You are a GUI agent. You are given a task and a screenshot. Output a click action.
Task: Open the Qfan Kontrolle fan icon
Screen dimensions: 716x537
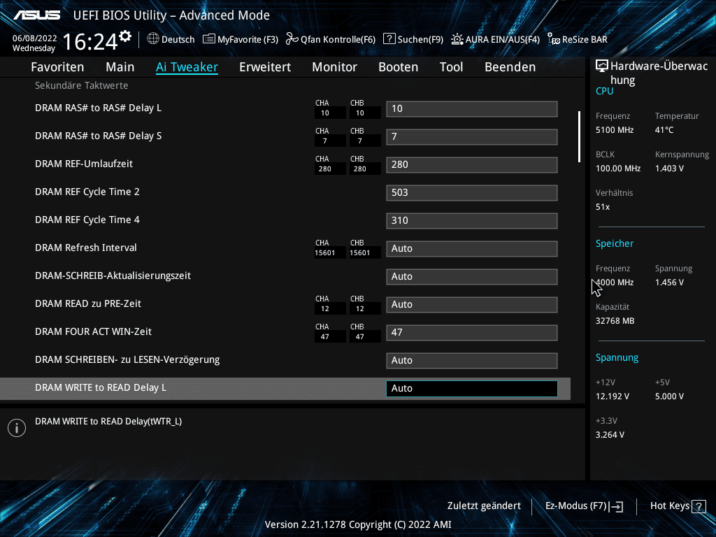click(x=292, y=39)
